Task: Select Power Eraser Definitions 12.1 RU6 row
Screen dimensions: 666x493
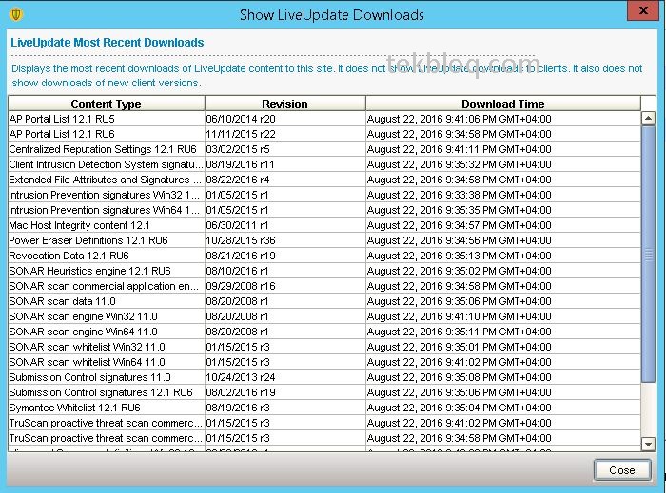Action: (x=324, y=240)
